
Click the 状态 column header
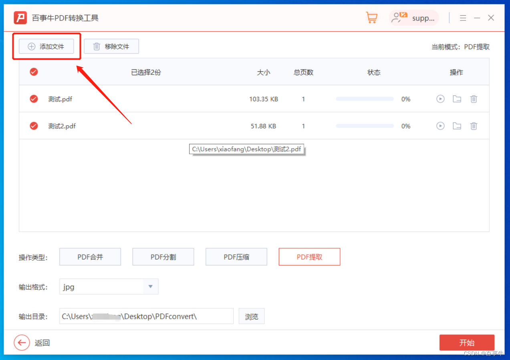[x=374, y=72]
